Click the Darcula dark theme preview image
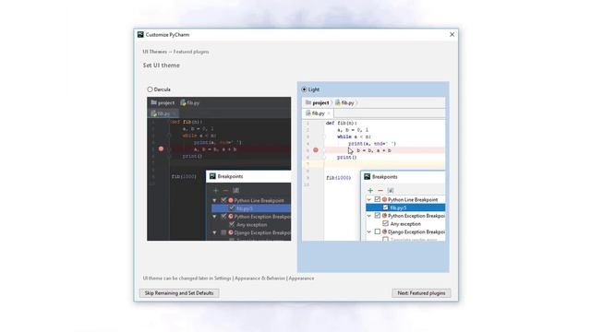 tap(219, 169)
